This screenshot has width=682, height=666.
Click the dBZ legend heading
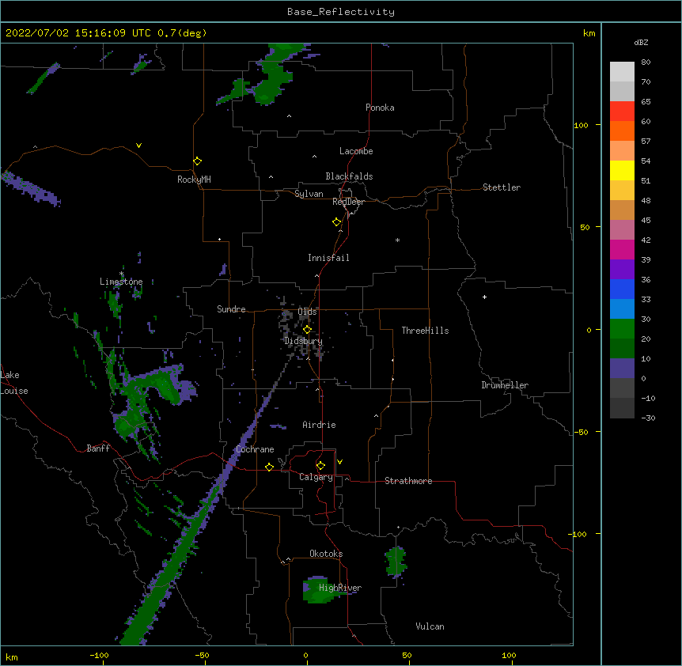[641, 42]
